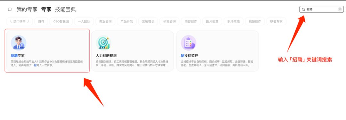Open 招聘专家 description starting 简历堆成山

47,63
